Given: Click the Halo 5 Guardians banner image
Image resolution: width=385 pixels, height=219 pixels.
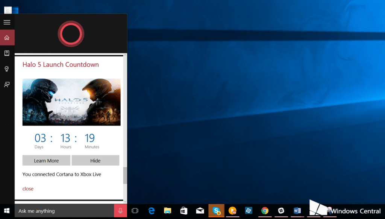Looking at the screenshot, I should (x=71, y=102).
